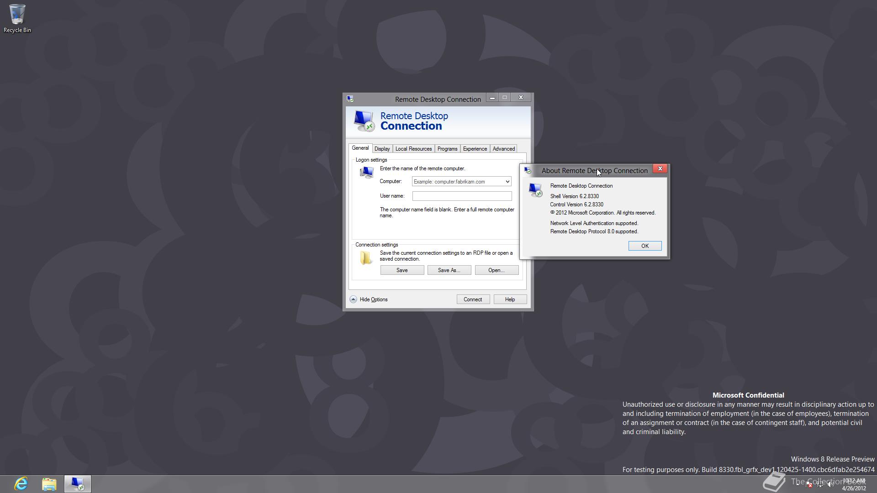Click 'Shell Version 6.2.8330' text

point(574,196)
